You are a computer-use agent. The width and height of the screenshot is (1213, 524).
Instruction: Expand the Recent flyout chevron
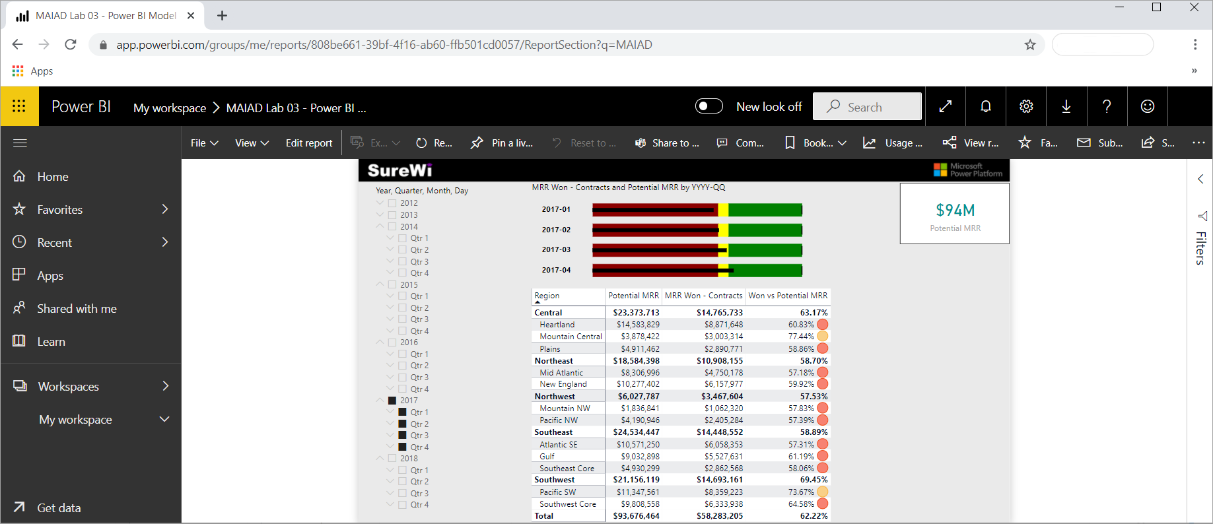[165, 242]
